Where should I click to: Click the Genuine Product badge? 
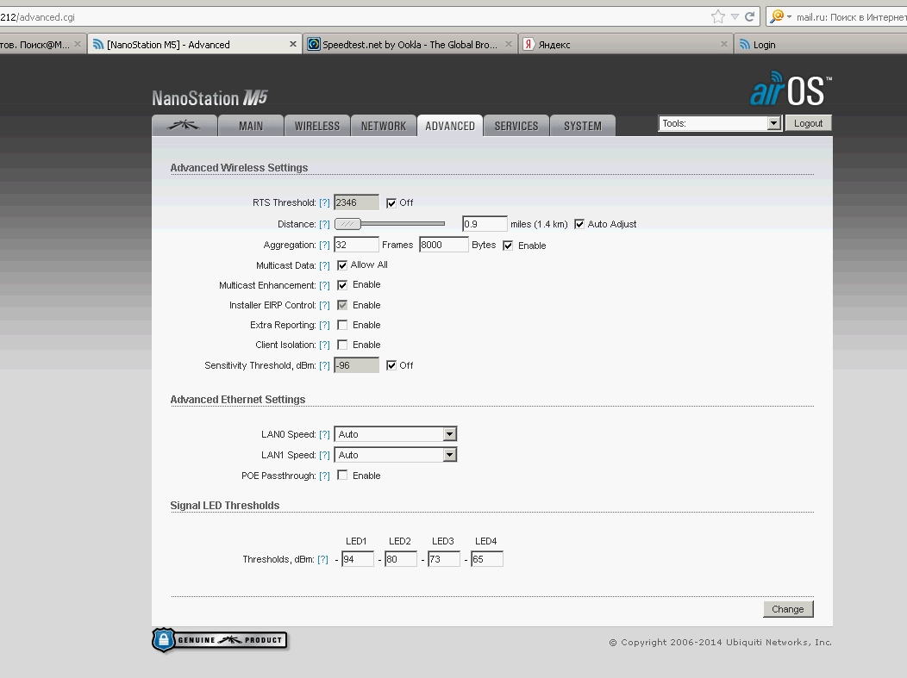pyautogui.click(x=220, y=640)
